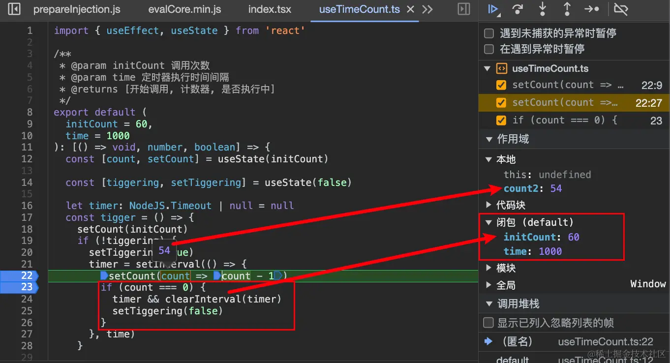Toggle the inline breakpoint marker after 'count - 1'
Image resolution: width=670 pixels, height=363 pixels.
(278, 276)
